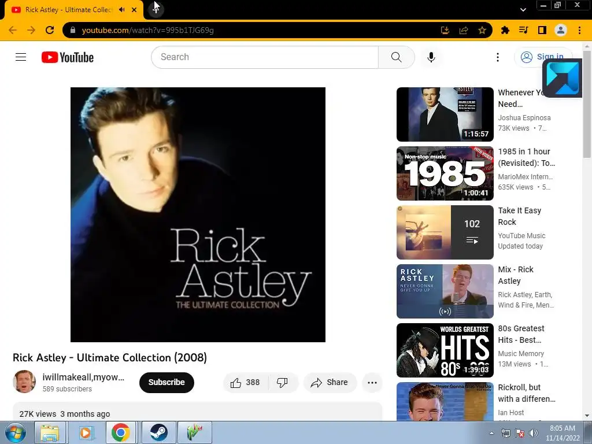Screen dimensions: 592x444
Task: Open a new browser tab
Action: (x=156, y=10)
